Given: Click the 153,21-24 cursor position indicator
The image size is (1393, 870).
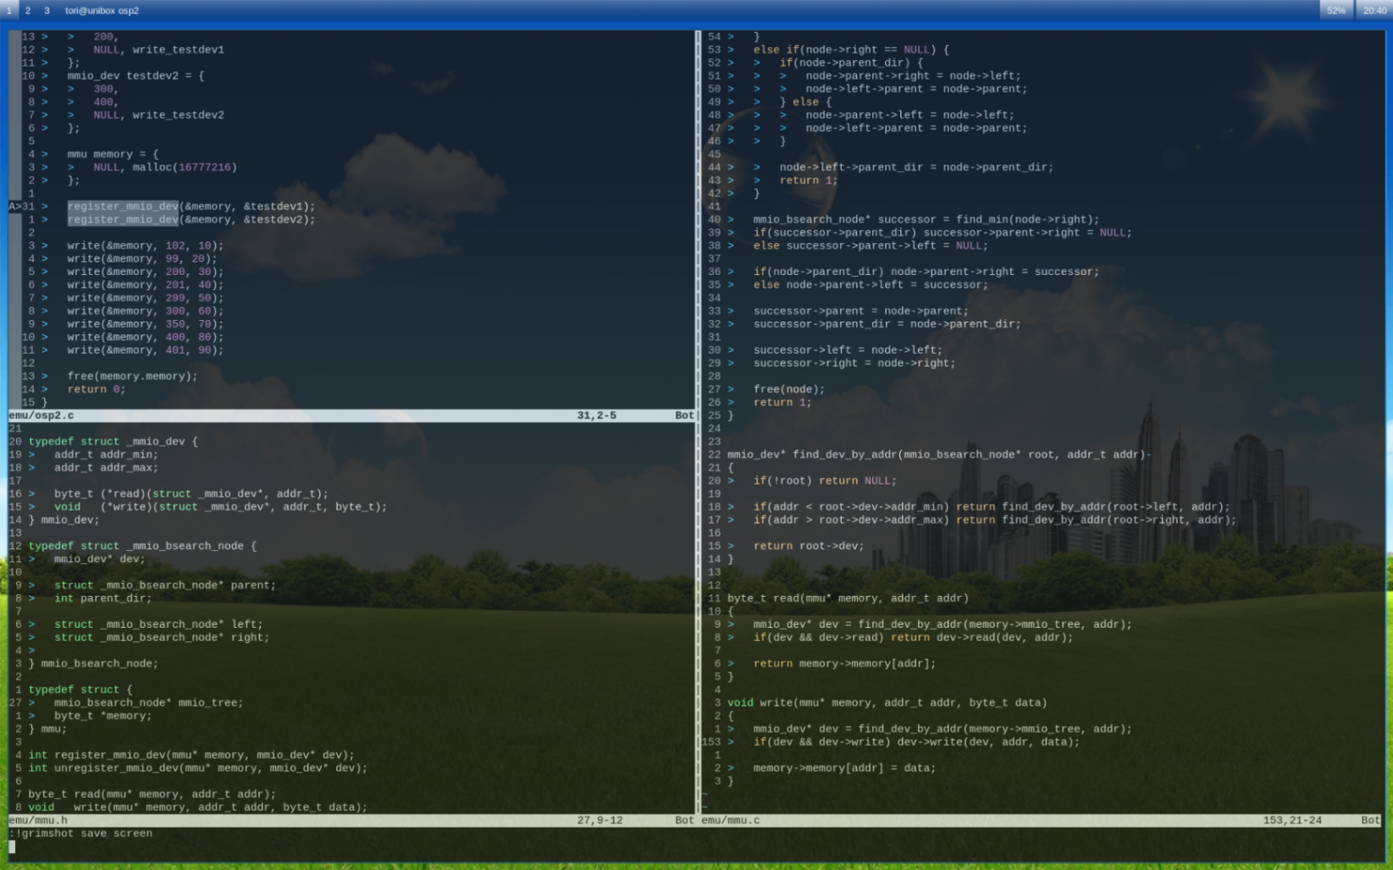Looking at the screenshot, I should pos(1291,820).
